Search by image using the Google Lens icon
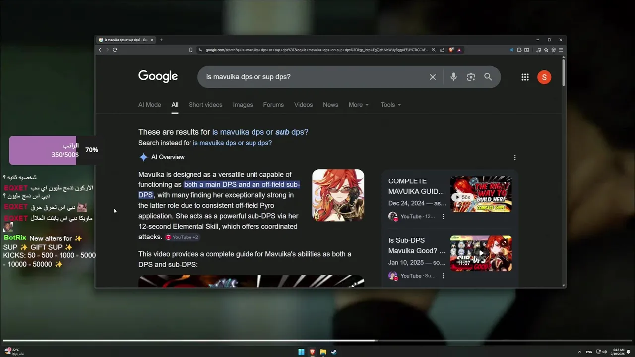 click(471, 77)
